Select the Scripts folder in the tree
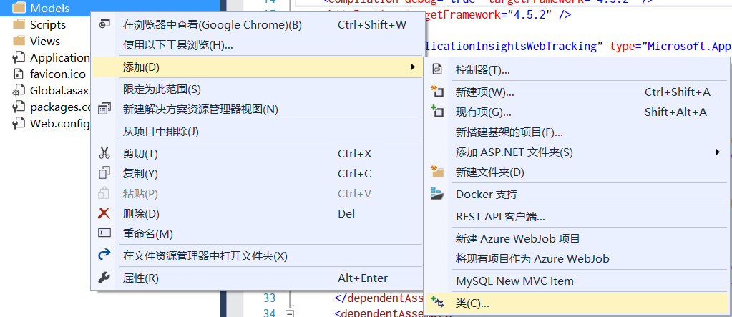Viewport: 732px width, 317px height. coord(47,24)
